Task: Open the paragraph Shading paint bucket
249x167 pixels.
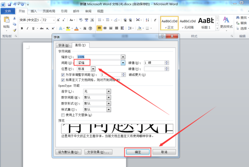Action: [x=139, y=28]
